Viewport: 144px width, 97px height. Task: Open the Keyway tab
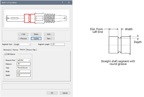16,50
